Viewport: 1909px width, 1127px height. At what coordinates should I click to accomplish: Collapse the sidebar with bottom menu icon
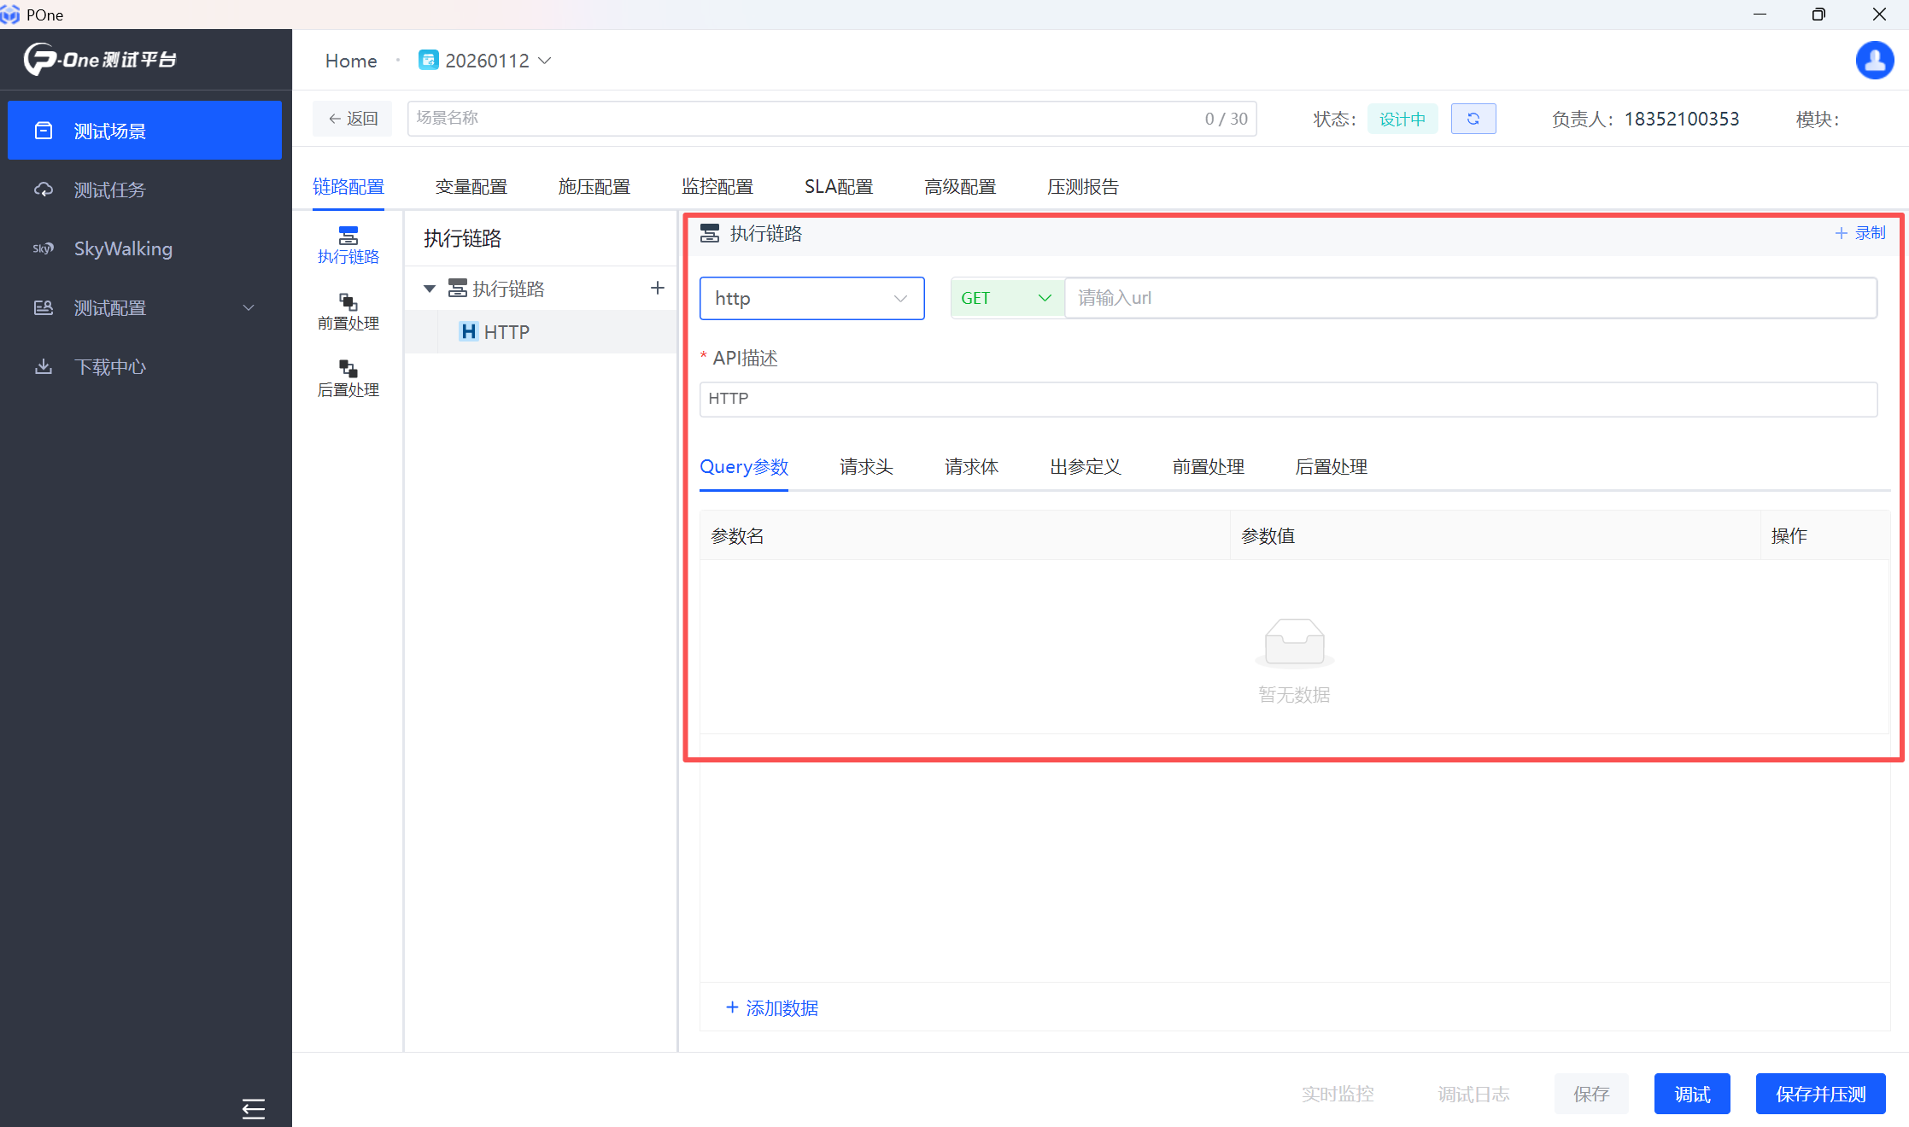pyautogui.click(x=253, y=1108)
